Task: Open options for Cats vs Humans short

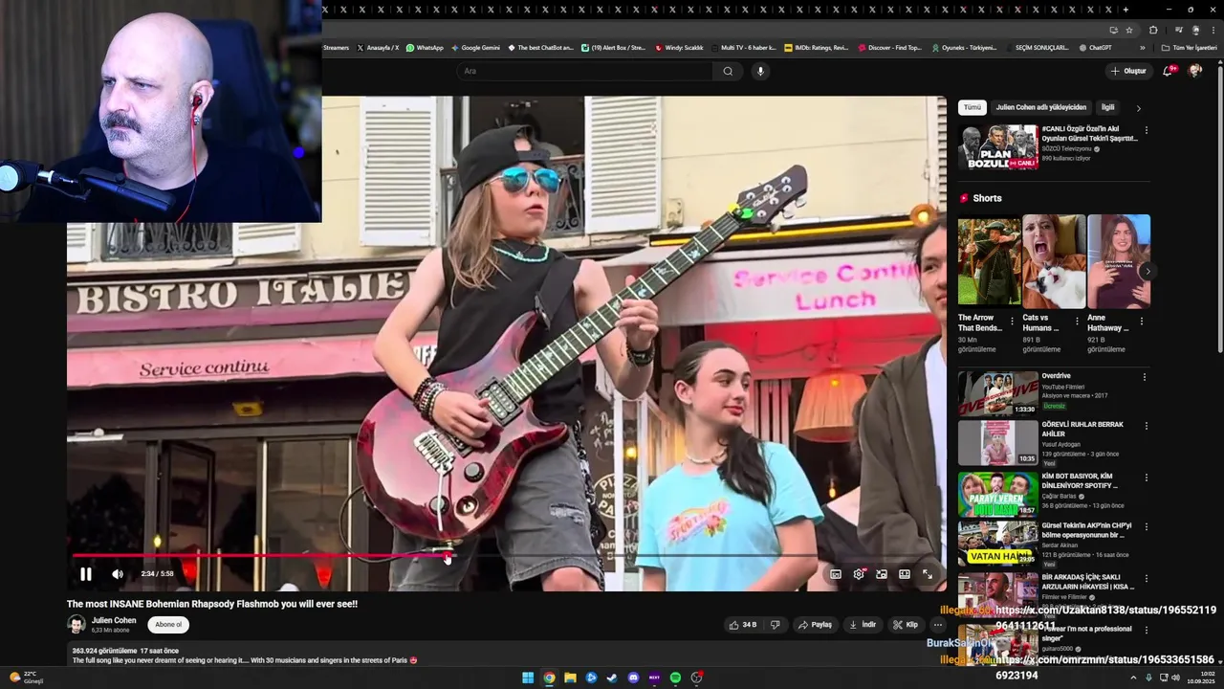Action: [1077, 322]
